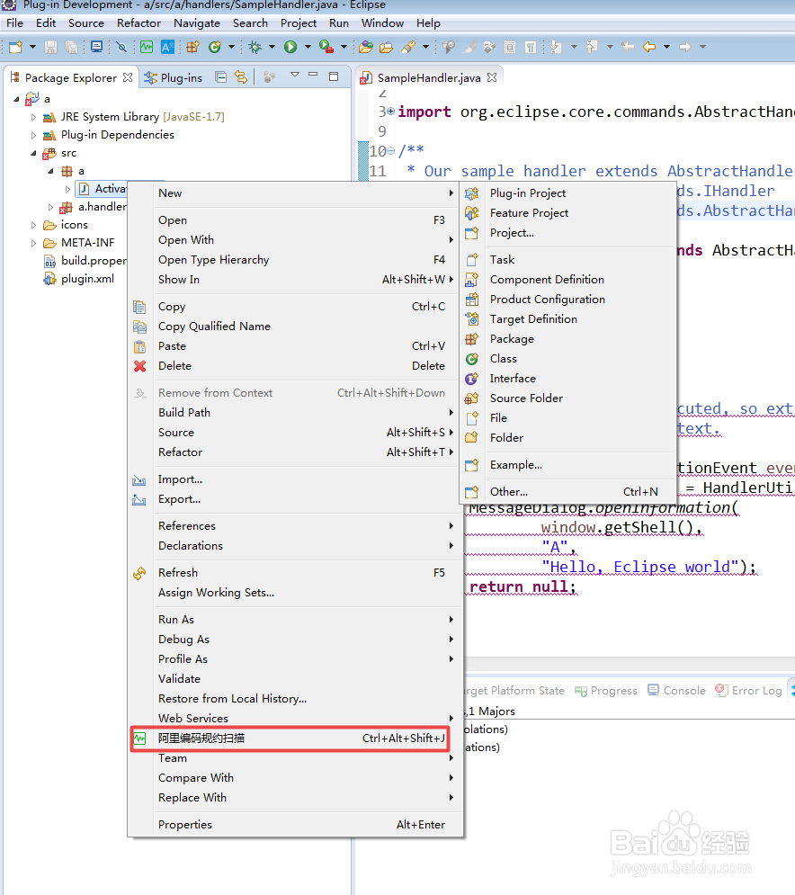Select Plug-in Project in New submenu
This screenshot has height=895, width=795.
pyautogui.click(x=567, y=192)
